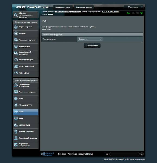
Task: Open the connection type dropdown (Вимкнути)
Action: coord(90,39)
